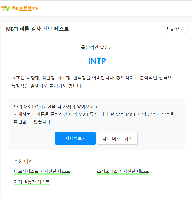The image size is (192, 197).
Task: Open the 공유하기 share button
Action: [x=175, y=29]
